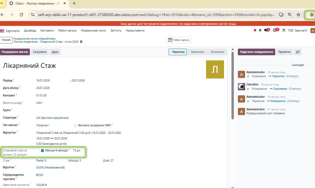Open the activities clock icon
315x188 pixels.
(x=275, y=30)
